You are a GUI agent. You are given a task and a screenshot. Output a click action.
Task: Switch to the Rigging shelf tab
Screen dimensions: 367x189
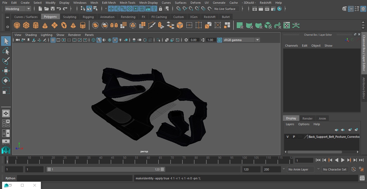coord(88,17)
